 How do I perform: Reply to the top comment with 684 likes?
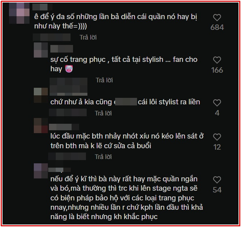point(88,37)
